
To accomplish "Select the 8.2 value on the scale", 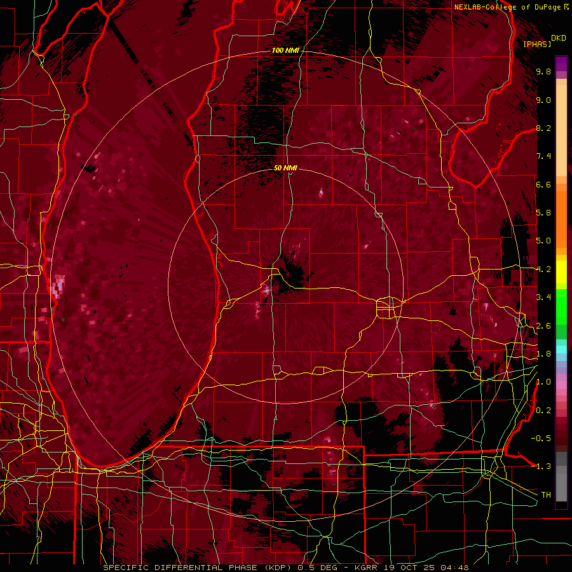I will tap(543, 128).
